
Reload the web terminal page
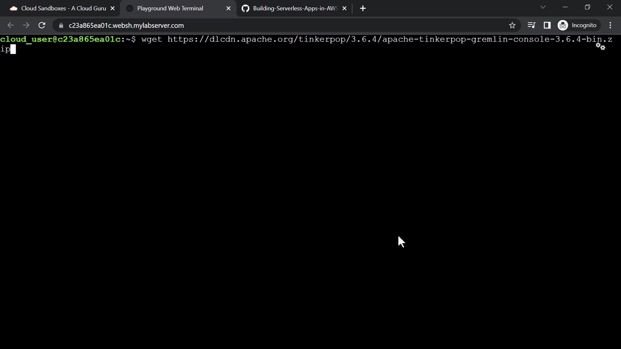pyautogui.click(x=42, y=25)
